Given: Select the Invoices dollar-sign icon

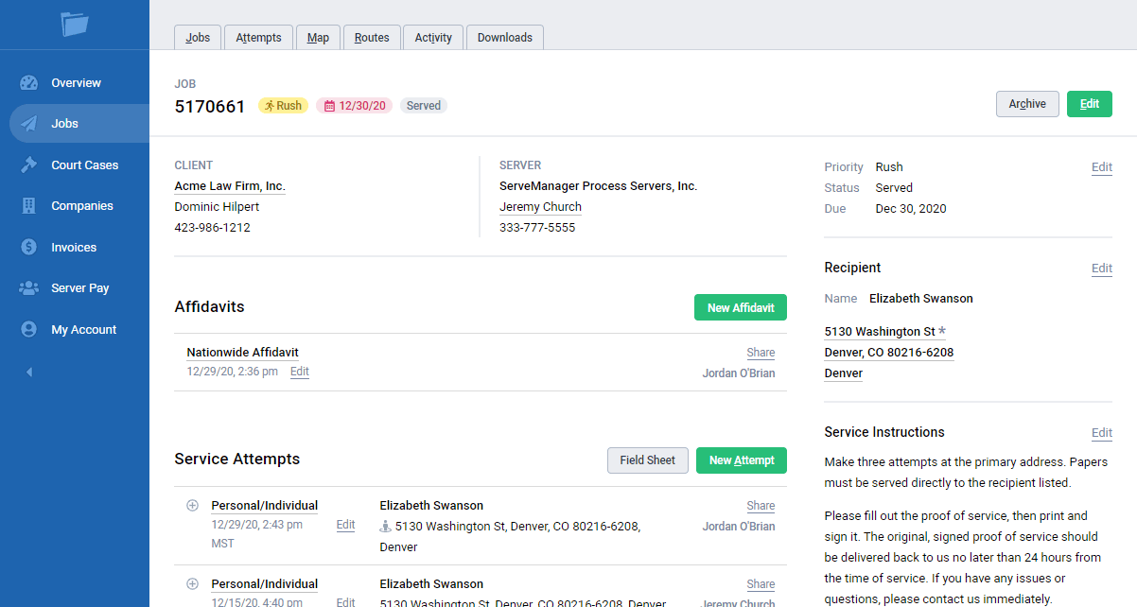Looking at the screenshot, I should tap(29, 247).
